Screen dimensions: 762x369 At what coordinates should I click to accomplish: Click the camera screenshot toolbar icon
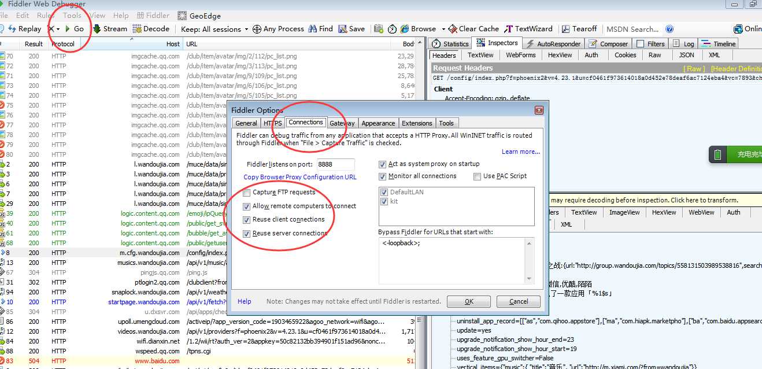(379, 29)
